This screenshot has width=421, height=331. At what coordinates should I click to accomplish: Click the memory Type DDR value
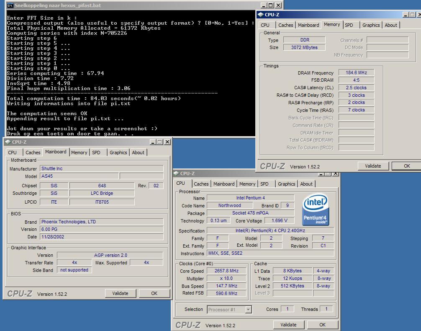(304, 40)
